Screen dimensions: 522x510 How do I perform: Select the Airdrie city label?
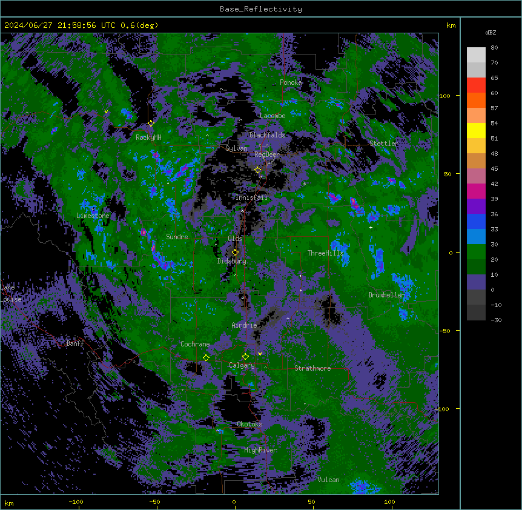(x=245, y=325)
